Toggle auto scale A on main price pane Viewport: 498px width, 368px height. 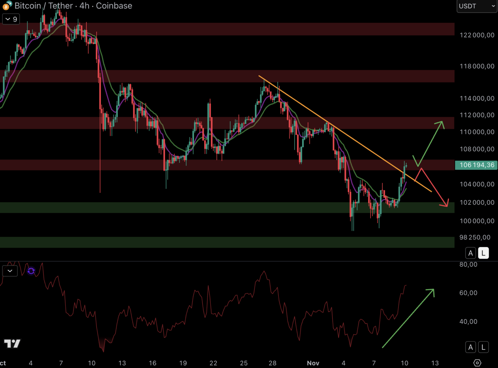(470, 253)
